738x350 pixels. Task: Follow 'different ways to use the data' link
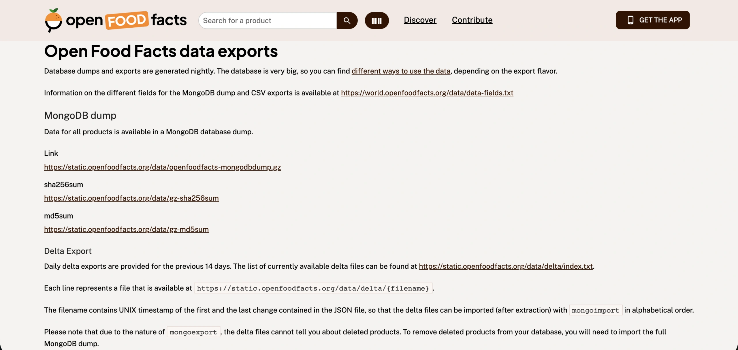point(401,71)
